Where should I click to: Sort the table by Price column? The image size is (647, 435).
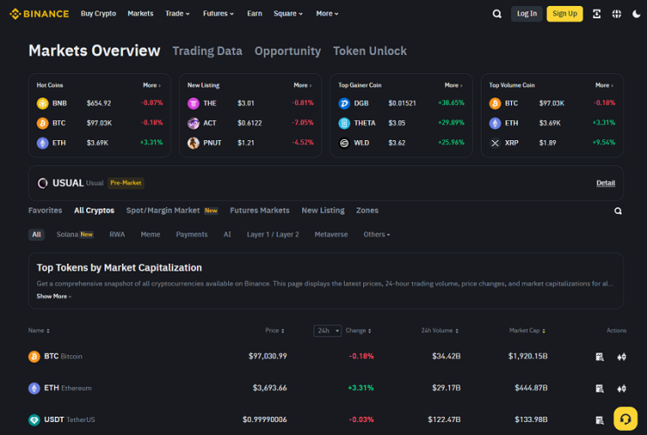click(x=275, y=331)
